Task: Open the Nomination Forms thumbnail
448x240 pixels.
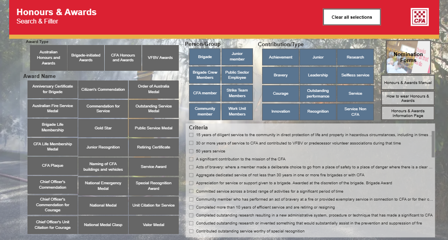Action: pos(408,57)
